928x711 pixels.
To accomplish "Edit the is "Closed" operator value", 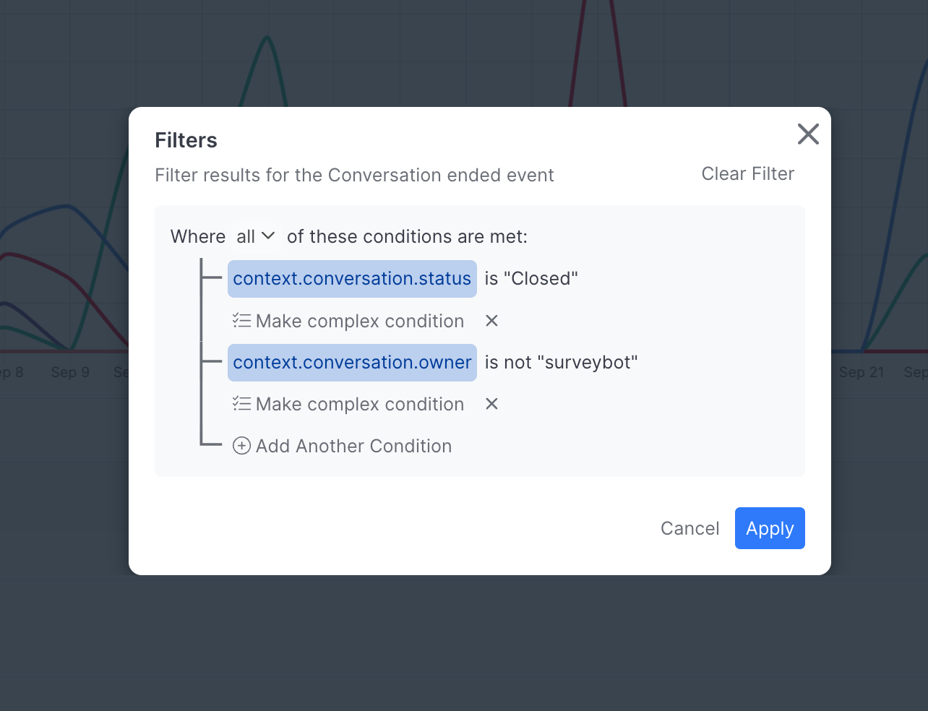I will point(531,279).
